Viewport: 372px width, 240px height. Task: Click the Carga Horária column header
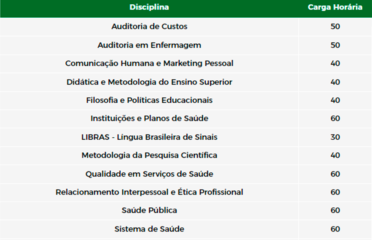click(335, 7)
